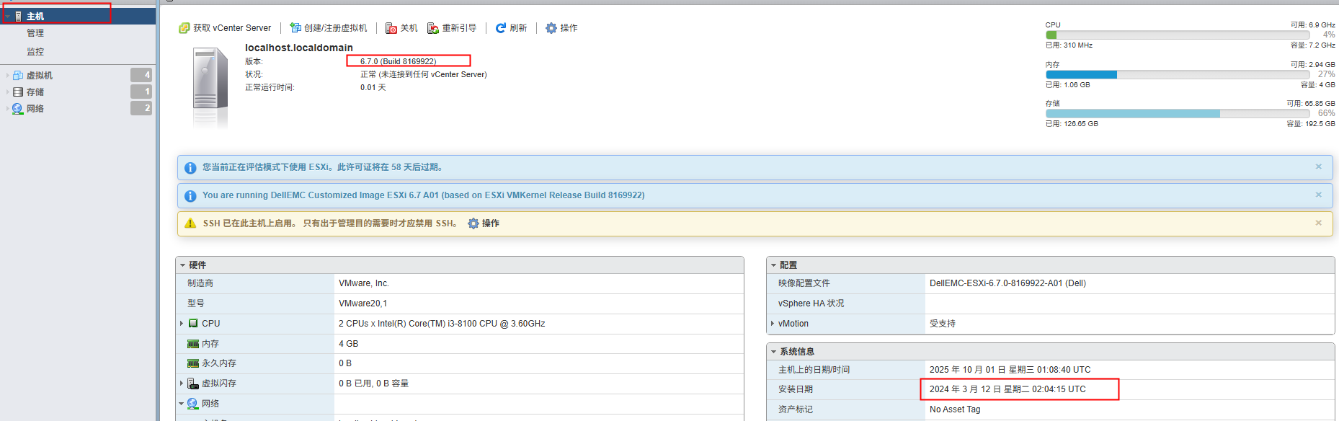Click DellEMC-ESXi-6.7.0-8169922-A01 (Dell) value
Image resolution: width=1339 pixels, height=421 pixels.
tap(1007, 283)
